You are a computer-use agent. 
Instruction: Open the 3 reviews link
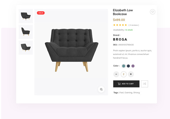click(x=134, y=25)
